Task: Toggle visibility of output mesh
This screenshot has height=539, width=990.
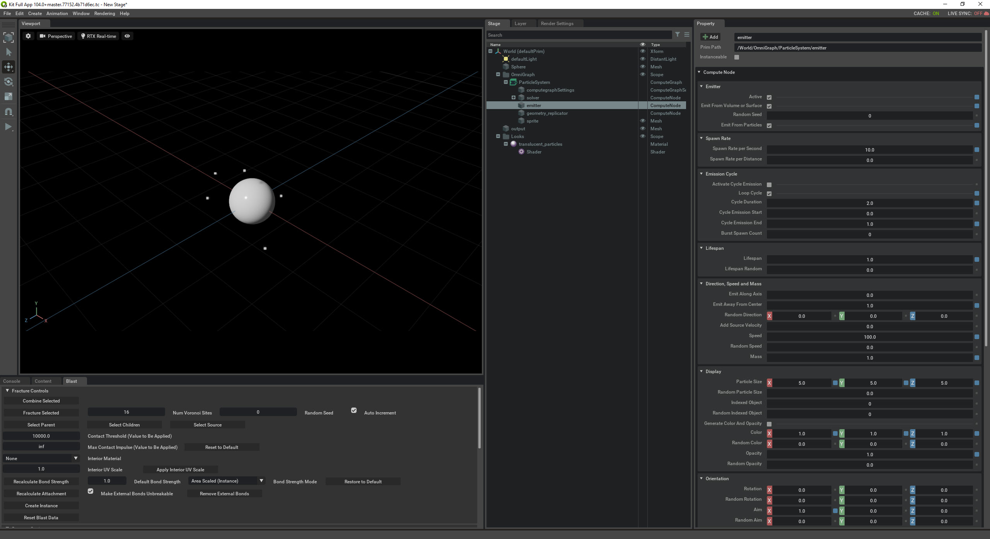Action: pyautogui.click(x=643, y=128)
